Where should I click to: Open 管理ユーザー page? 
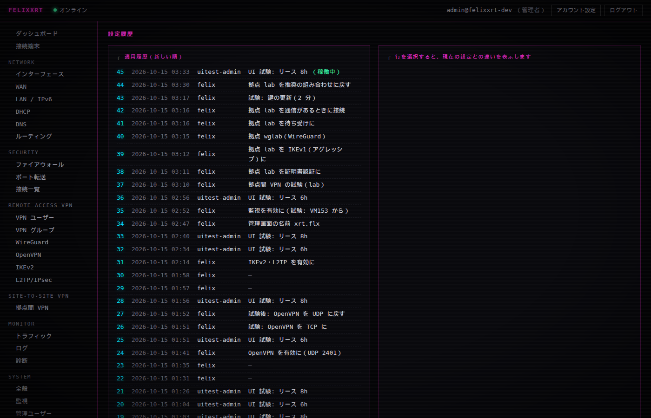pos(33,414)
